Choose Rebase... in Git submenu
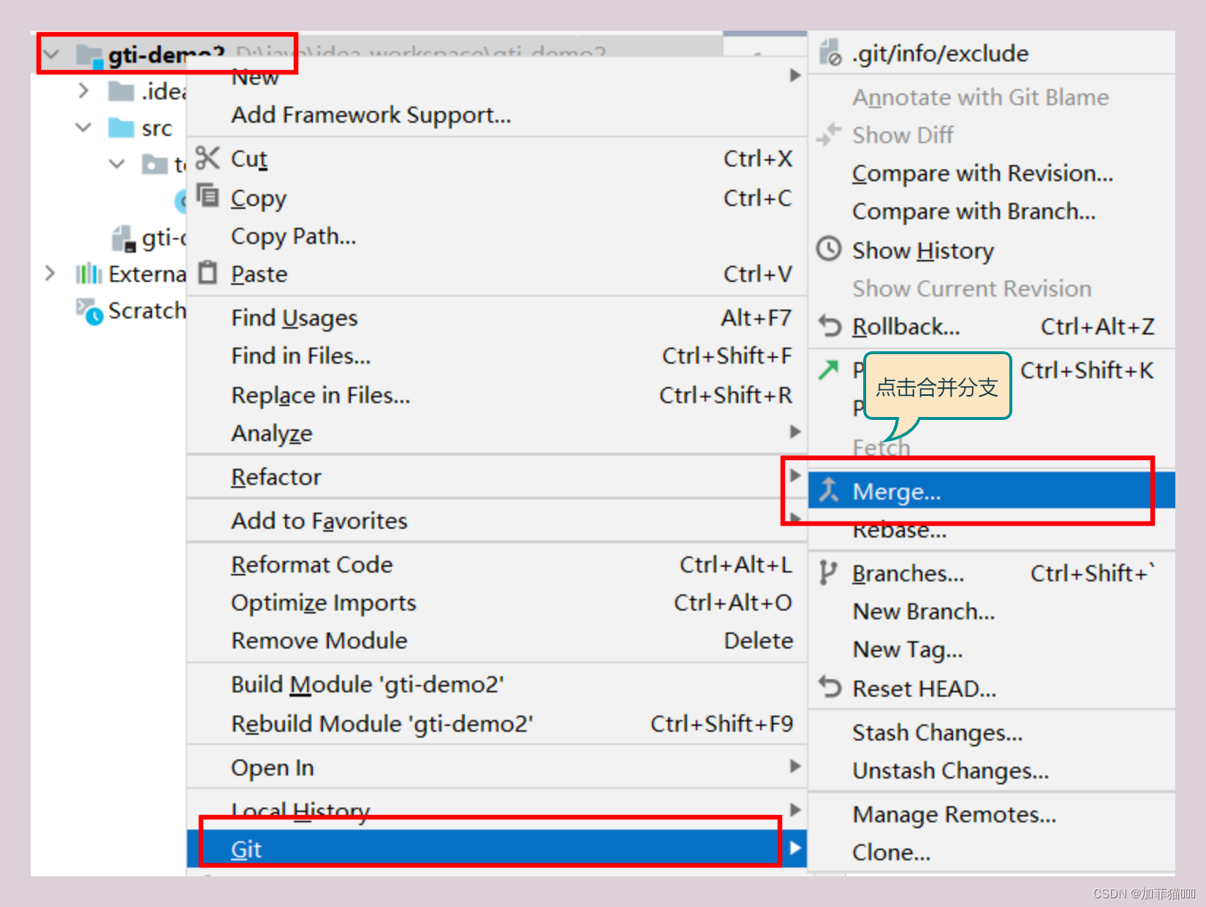This screenshot has width=1206, height=907. pyautogui.click(x=899, y=532)
